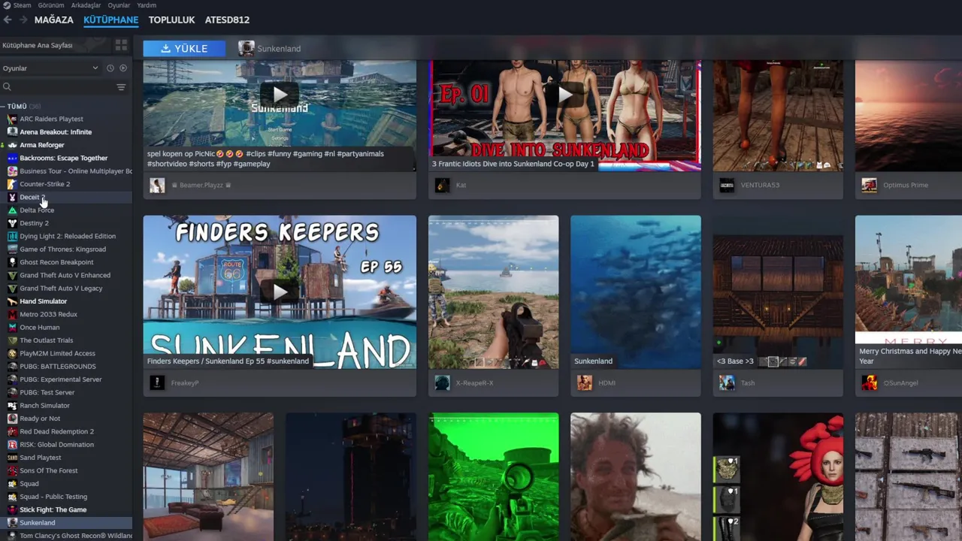This screenshot has height=541, width=962.
Task: Open Kütüphane Ana Sayfası link
Action: [x=38, y=45]
